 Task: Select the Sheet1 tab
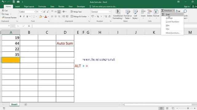click(14, 105)
